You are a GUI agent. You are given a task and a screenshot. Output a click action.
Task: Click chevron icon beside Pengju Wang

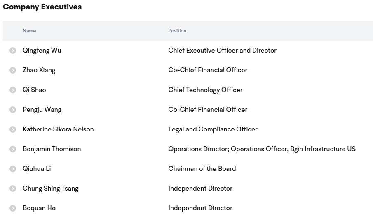13,110
